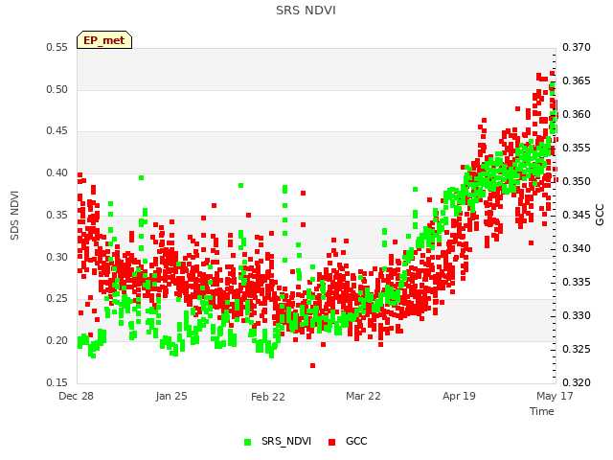Click the 0.50 left axis value

coord(57,89)
